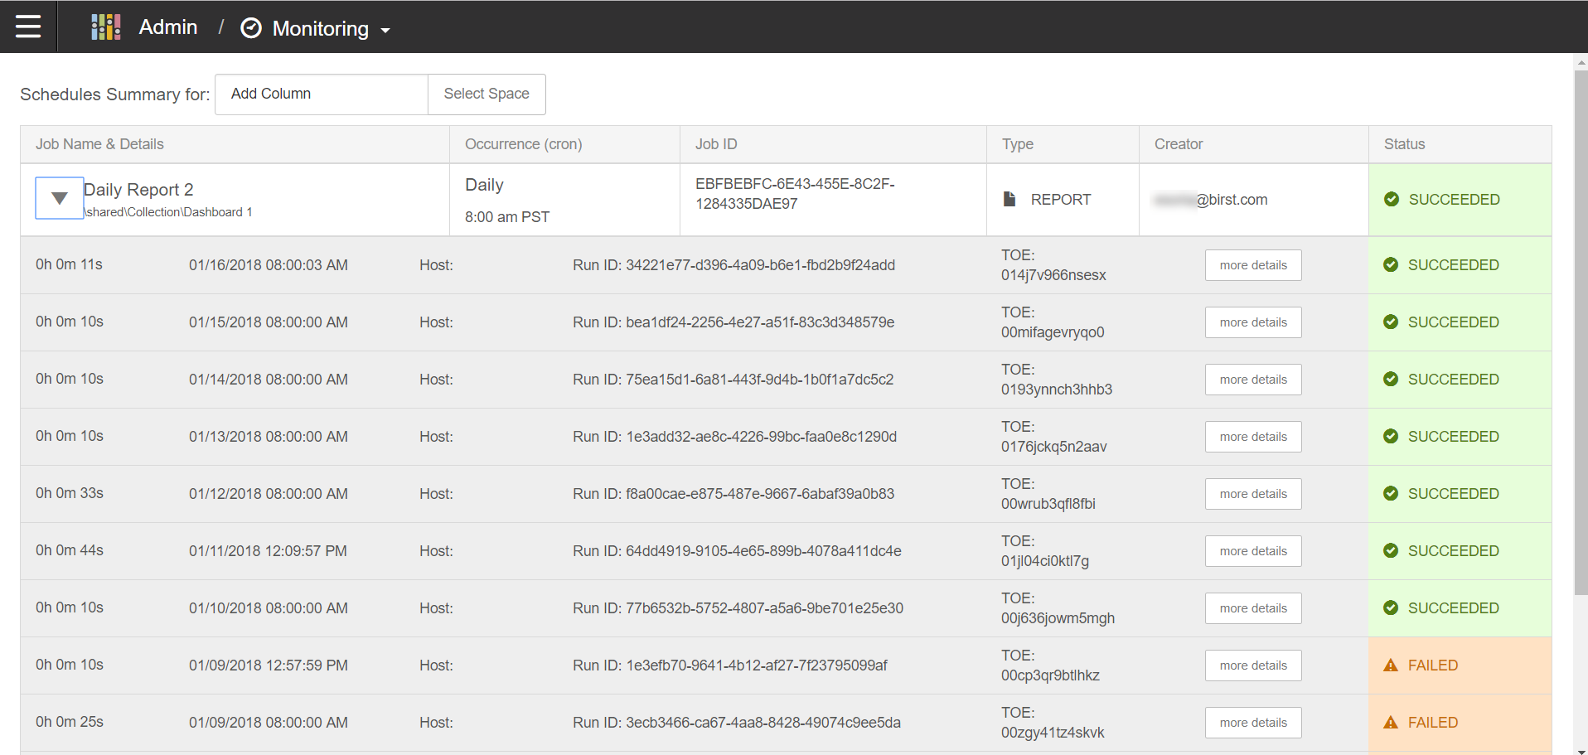Viewport: 1588px width, 755px height.
Task: View more details for 01/11/2018 run
Action: pos(1252,551)
